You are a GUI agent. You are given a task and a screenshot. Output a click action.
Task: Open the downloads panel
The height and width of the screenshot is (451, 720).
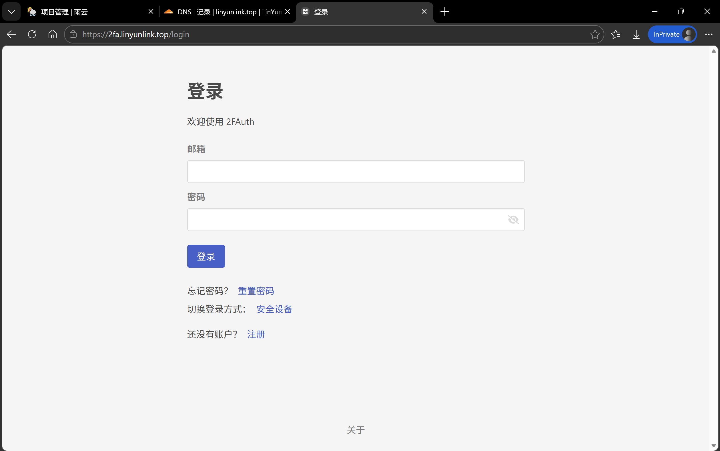[636, 34]
